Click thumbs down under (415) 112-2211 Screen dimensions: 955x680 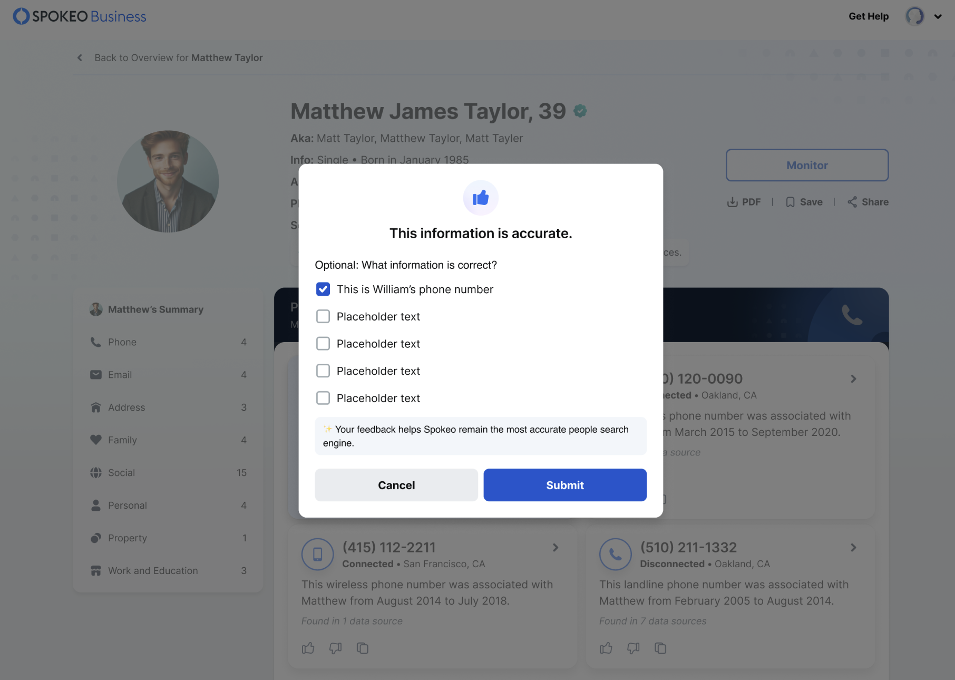pos(335,648)
